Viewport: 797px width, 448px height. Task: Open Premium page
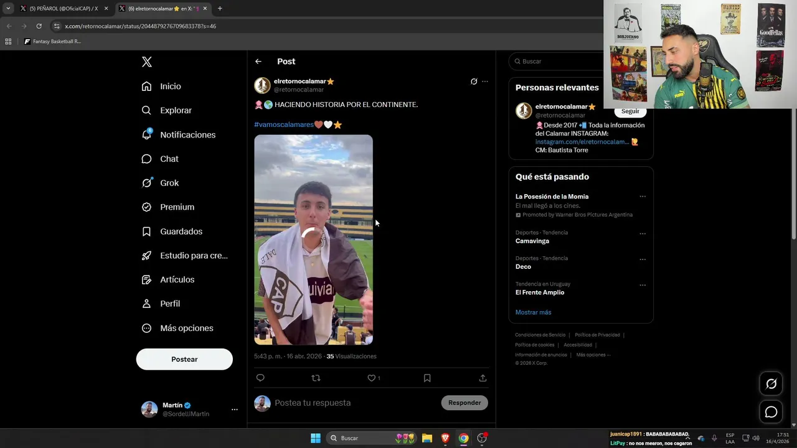[167, 207]
